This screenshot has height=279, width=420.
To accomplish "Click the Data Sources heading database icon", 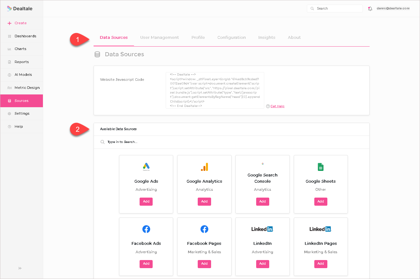I will tap(97, 54).
